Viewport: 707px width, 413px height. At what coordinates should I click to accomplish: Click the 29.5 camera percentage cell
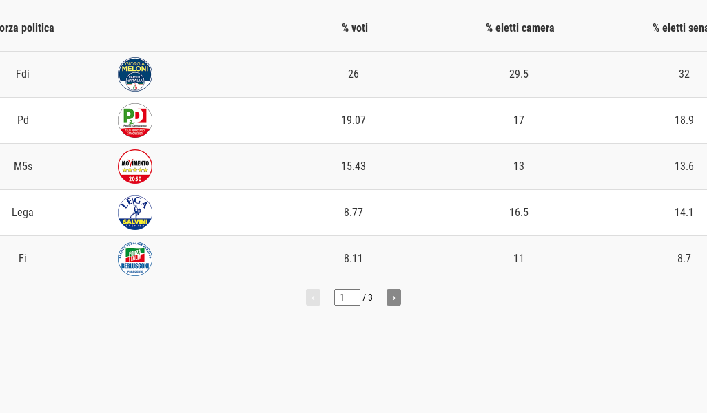point(519,74)
